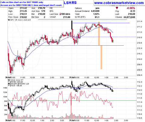Select the 'Arrows are for DIRECTION ONLY' note line
145x122 pixels.
click(x=31, y=5)
